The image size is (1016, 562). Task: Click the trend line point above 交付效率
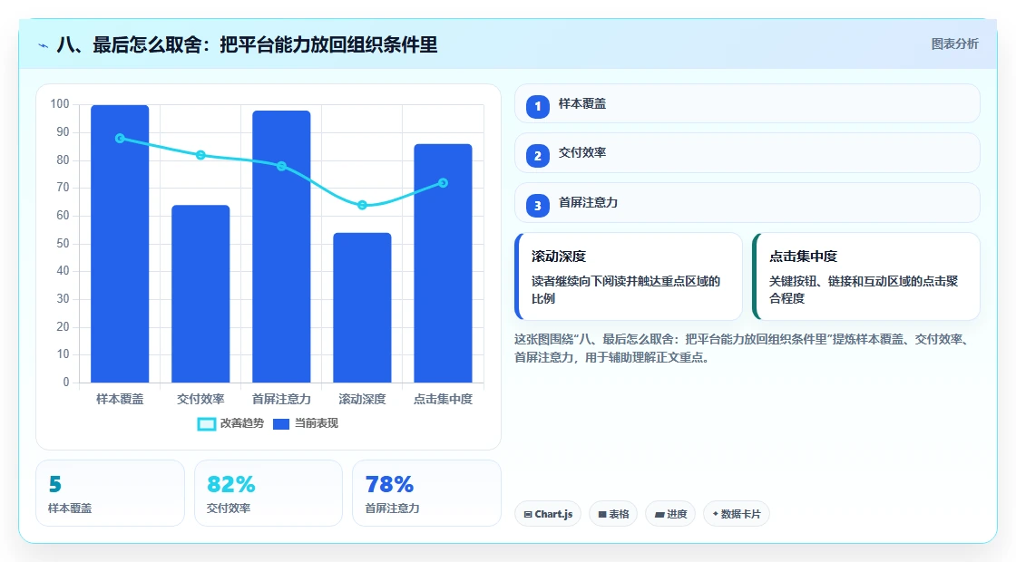pyautogui.click(x=200, y=155)
